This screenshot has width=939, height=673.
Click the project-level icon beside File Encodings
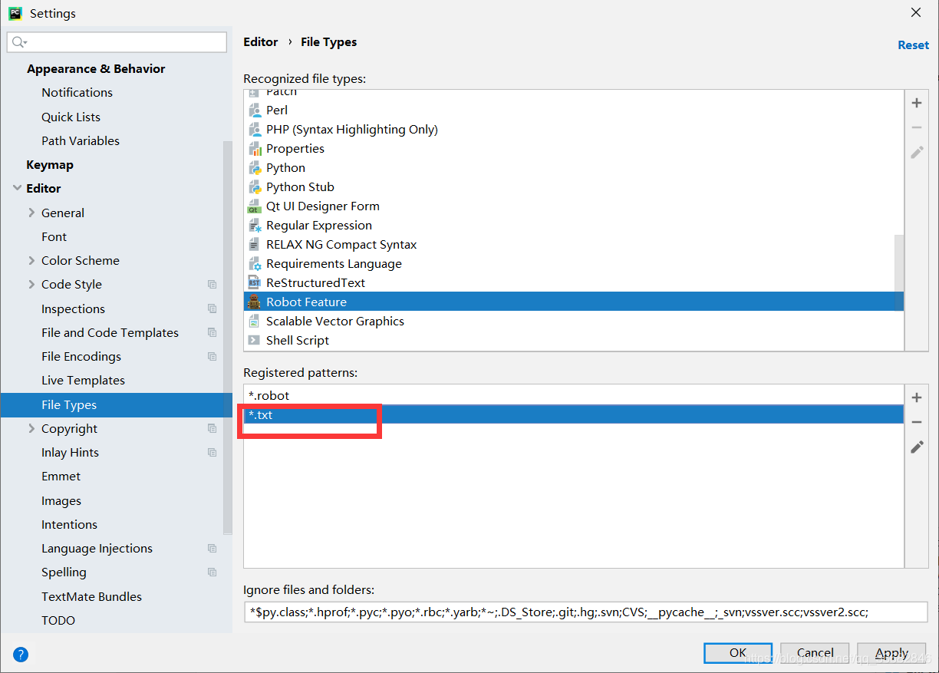click(x=213, y=357)
